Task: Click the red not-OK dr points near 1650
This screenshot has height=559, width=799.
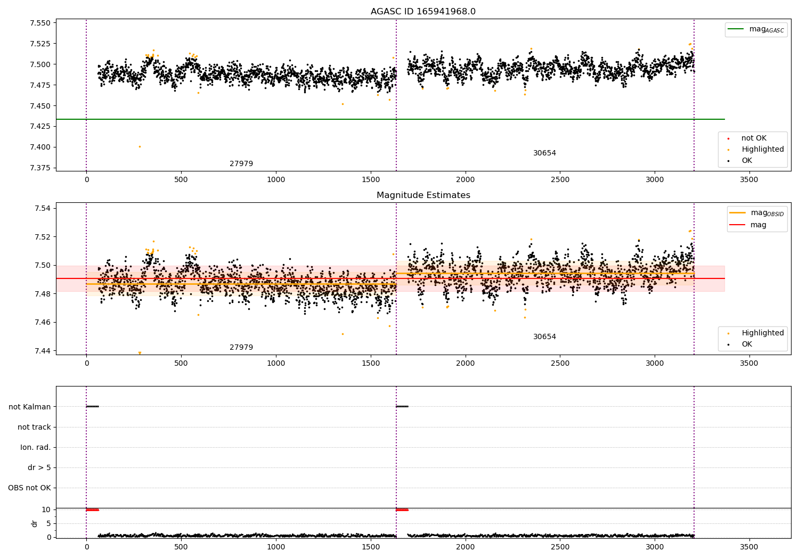Action: [402, 509]
